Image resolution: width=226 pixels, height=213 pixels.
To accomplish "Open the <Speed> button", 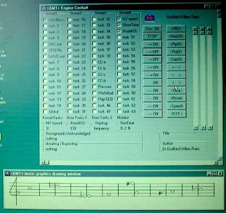I will pyautogui.click(x=176, y=106).
